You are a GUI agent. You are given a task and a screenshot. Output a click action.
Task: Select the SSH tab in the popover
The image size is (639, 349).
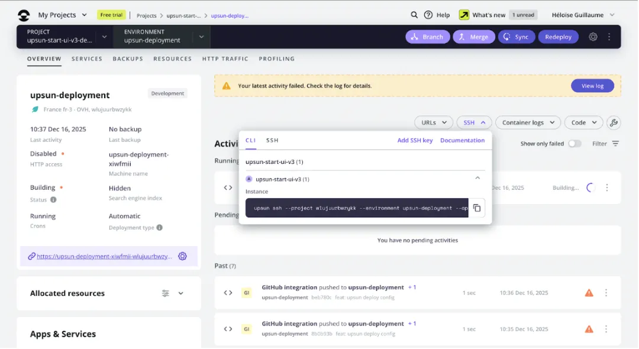coord(272,141)
